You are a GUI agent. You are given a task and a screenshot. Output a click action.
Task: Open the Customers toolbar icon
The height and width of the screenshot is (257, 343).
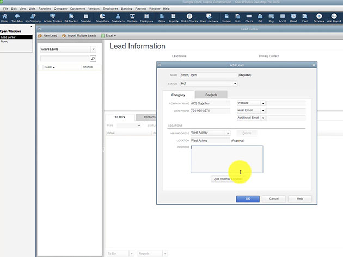pos(118,18)
